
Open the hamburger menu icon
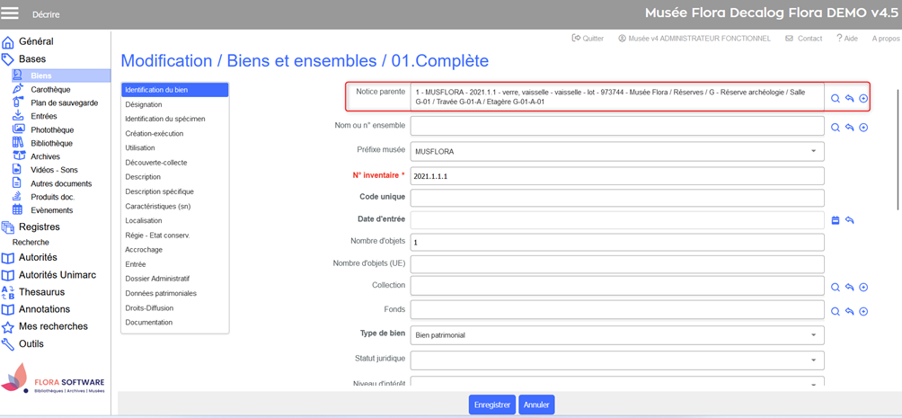(x=11, y=13)
